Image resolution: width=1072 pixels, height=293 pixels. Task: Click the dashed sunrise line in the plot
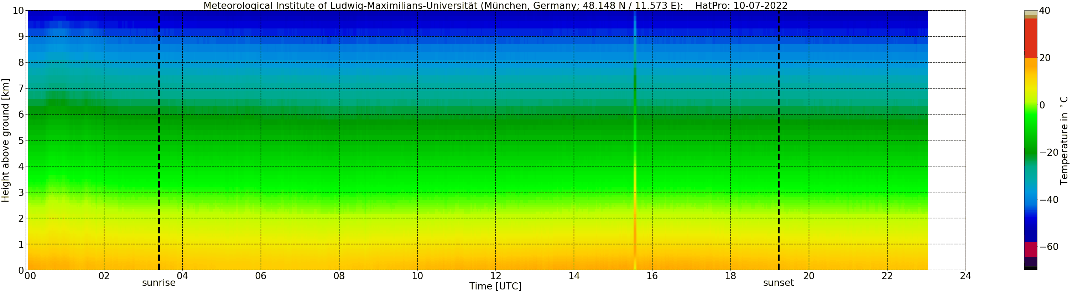(159, 140)
